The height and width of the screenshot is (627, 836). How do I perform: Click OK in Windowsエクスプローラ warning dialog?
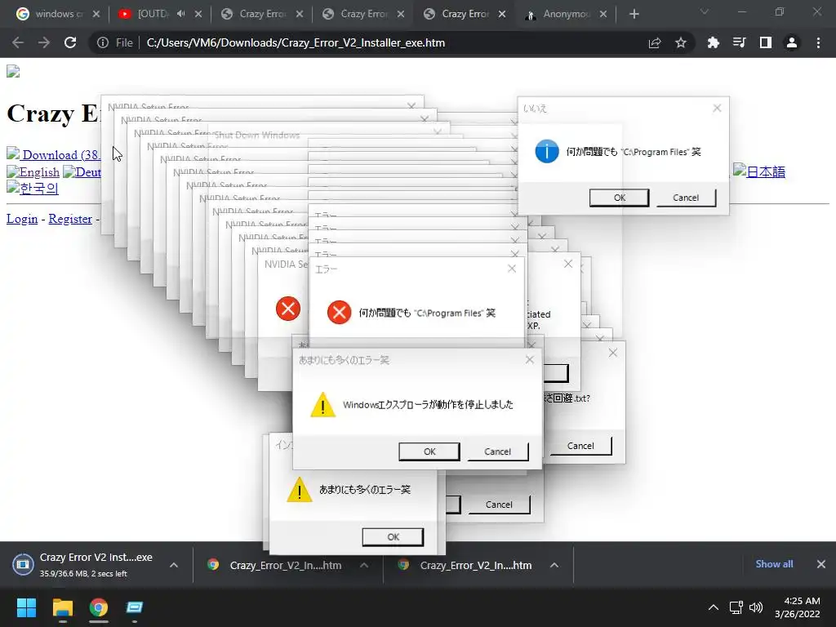point(429,451)
